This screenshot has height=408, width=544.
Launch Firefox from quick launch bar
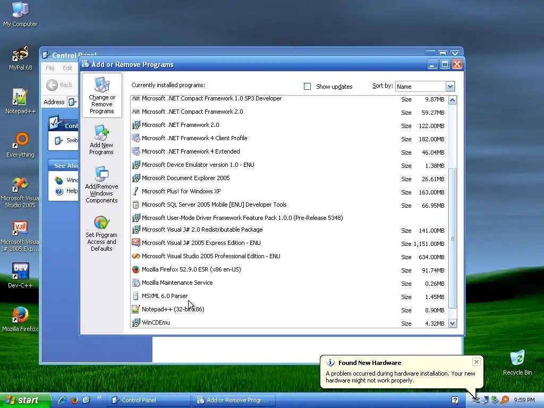coord(74,400)
